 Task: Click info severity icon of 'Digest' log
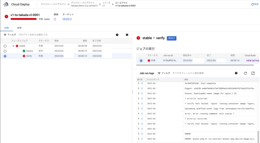tap(142, 88)
